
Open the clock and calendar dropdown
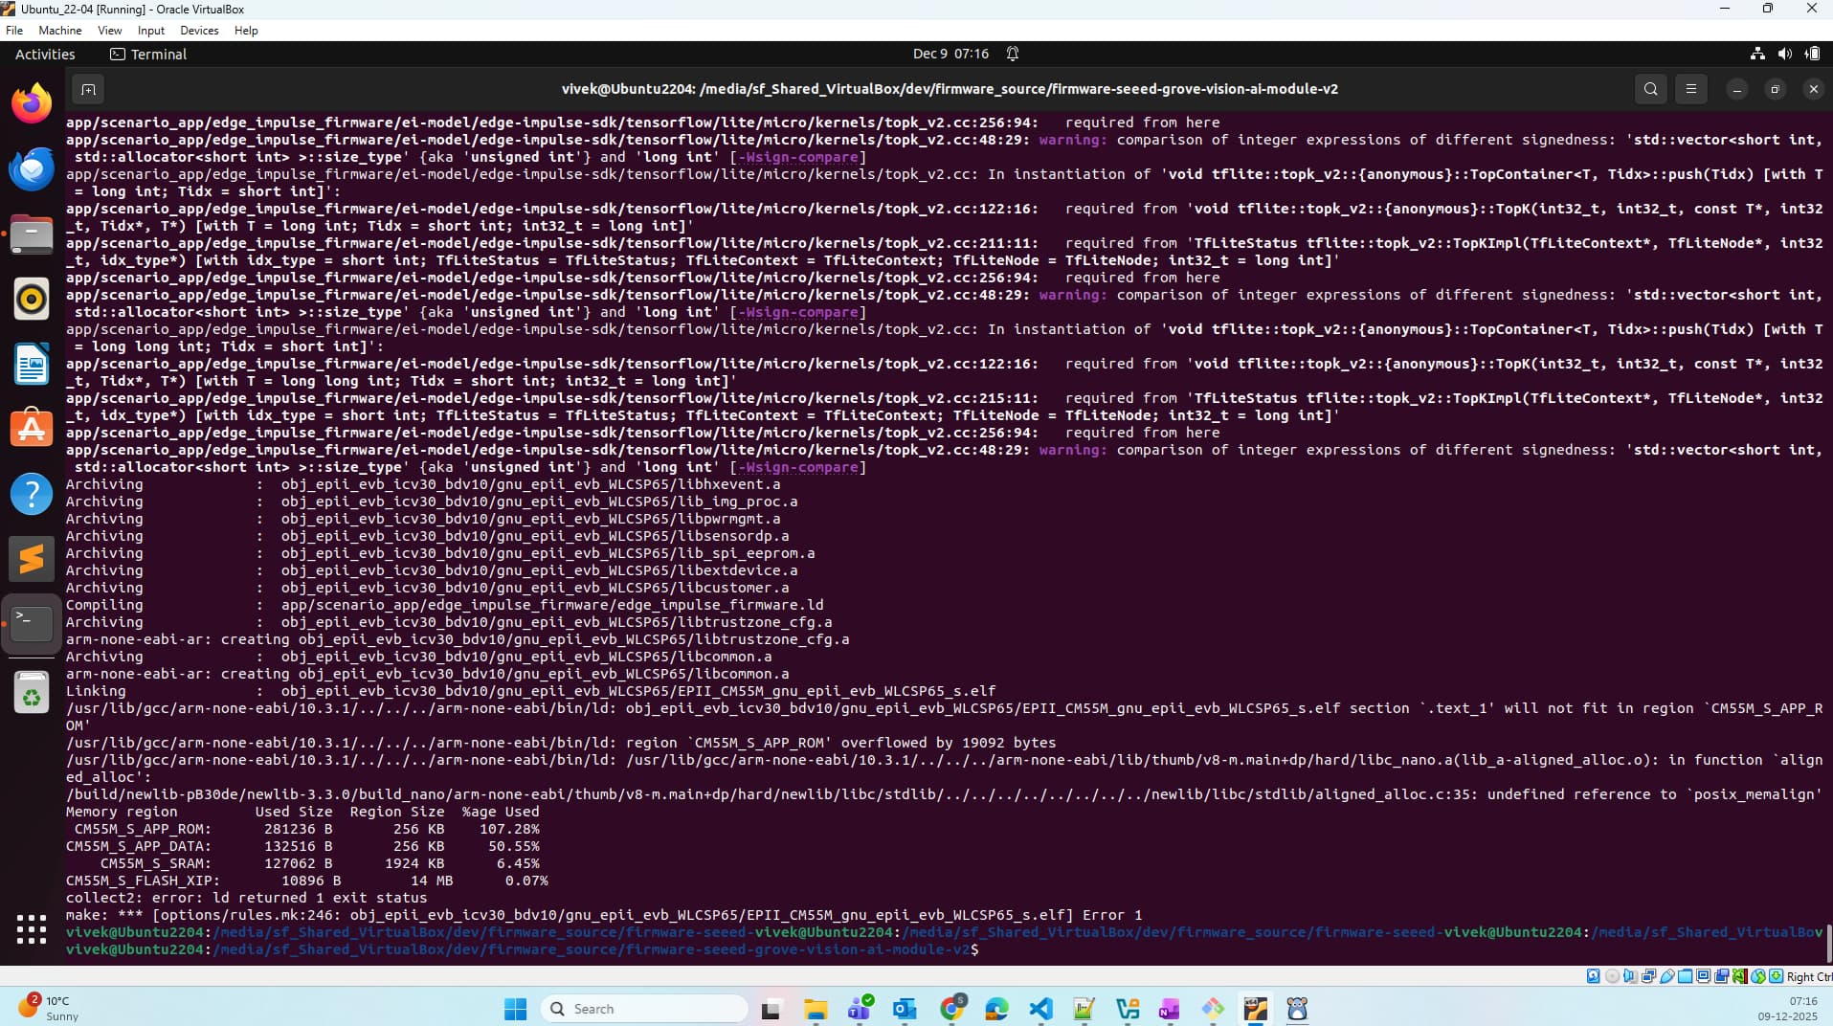click(x=950, y=55)
